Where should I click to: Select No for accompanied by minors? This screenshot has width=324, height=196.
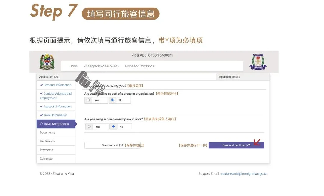click(x=113, y=126)
